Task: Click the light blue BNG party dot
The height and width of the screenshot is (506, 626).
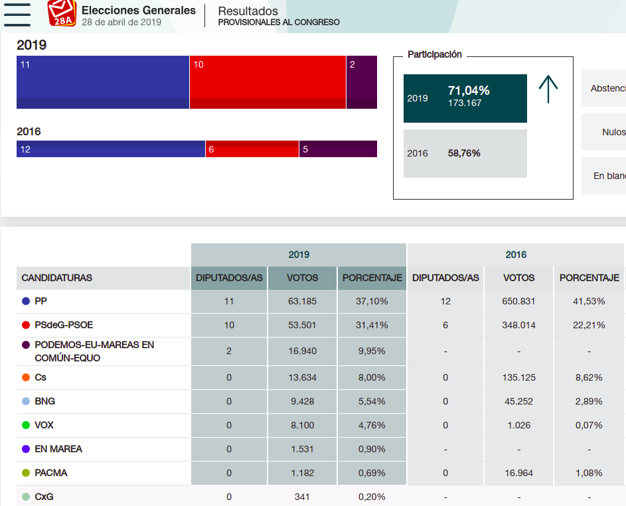Action: coord(25,401)
